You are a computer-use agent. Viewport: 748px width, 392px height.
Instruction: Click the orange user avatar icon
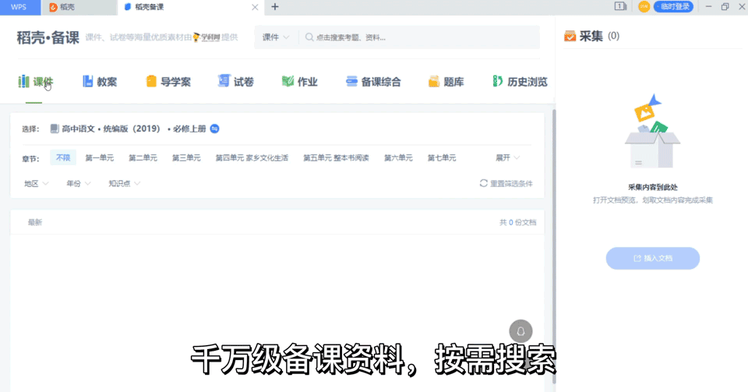644,7
